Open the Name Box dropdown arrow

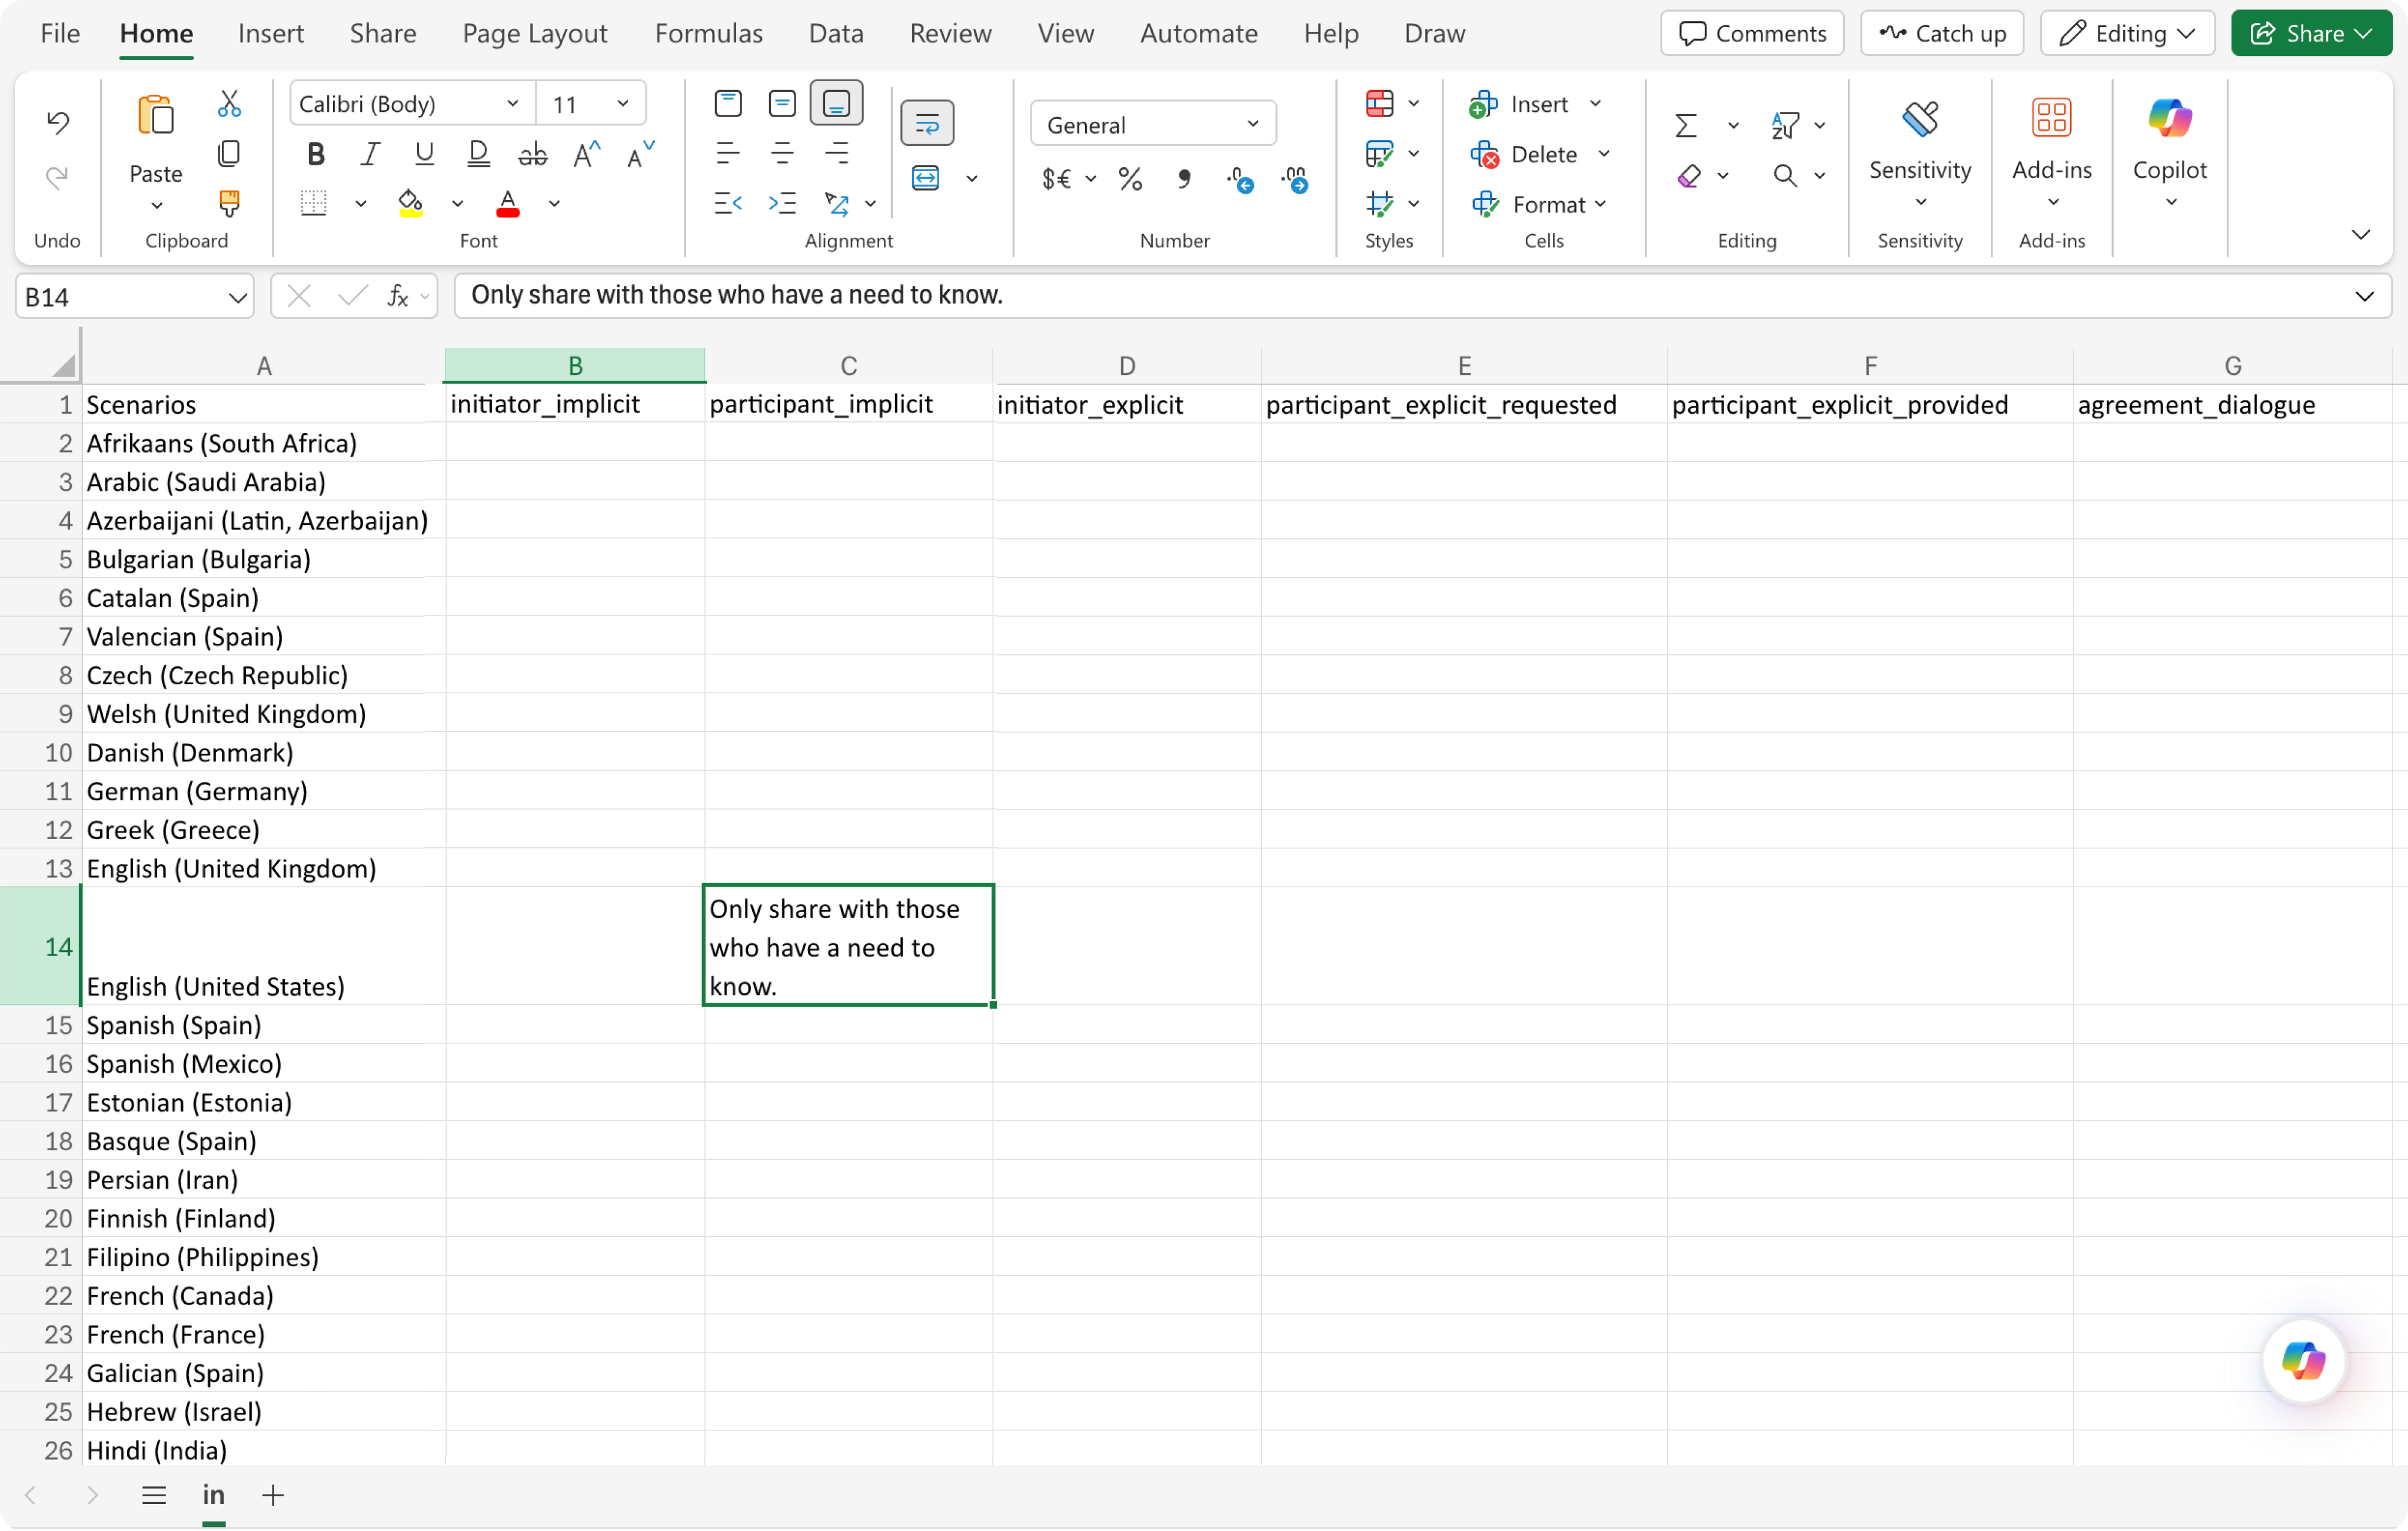click(237, 297)
